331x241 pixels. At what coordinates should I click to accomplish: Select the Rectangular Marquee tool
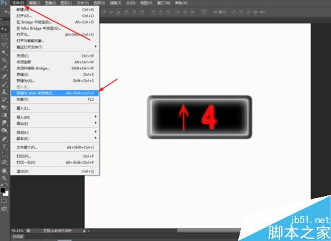click(4, 37)
